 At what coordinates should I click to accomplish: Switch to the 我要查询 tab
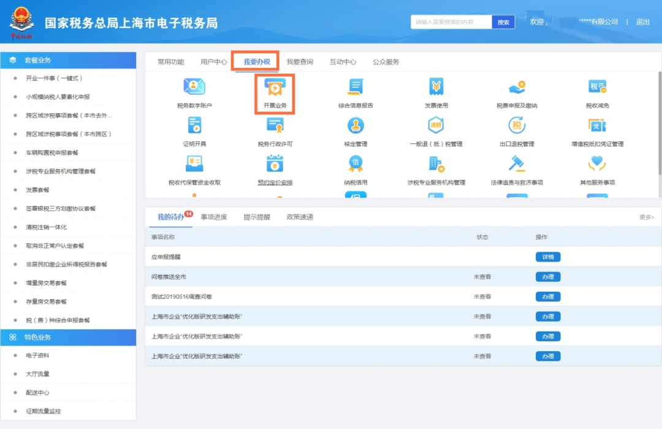(x=300, y=62)
